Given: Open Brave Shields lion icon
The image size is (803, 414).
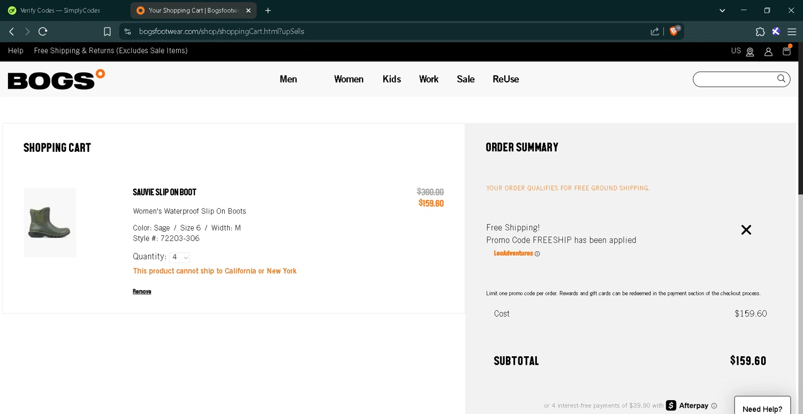Looking at the screenshot, I should (675, 31).
